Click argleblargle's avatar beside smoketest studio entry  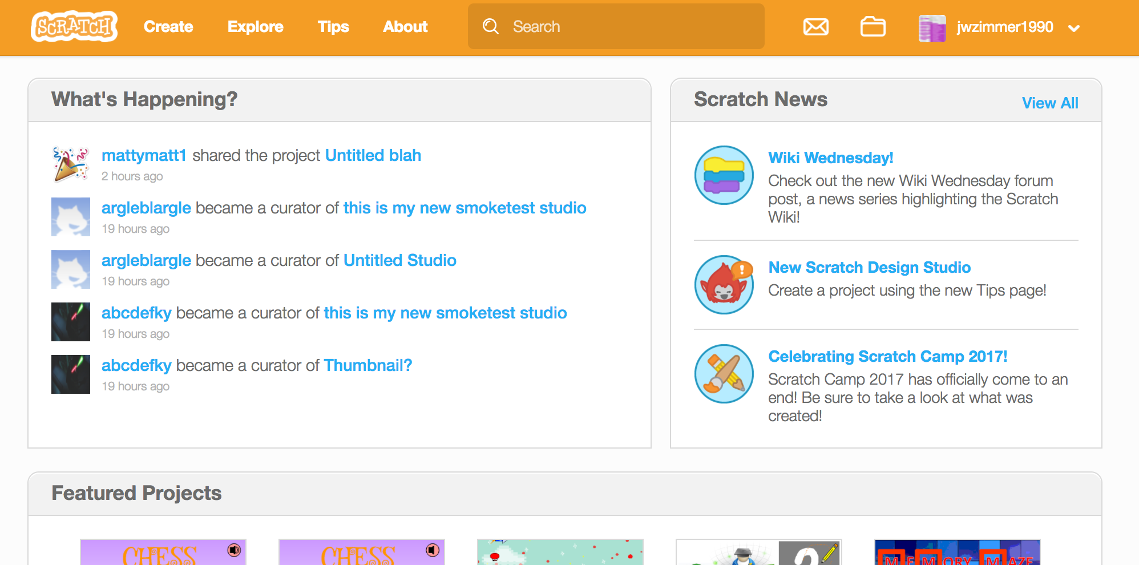[x=71, y=217]
